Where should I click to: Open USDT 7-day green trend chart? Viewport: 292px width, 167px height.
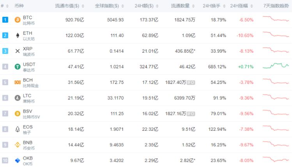tap(276, 66)
